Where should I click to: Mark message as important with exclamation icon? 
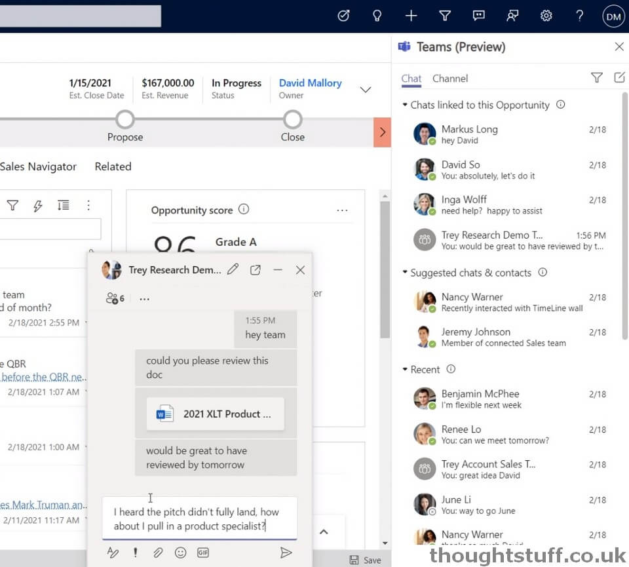135,553
